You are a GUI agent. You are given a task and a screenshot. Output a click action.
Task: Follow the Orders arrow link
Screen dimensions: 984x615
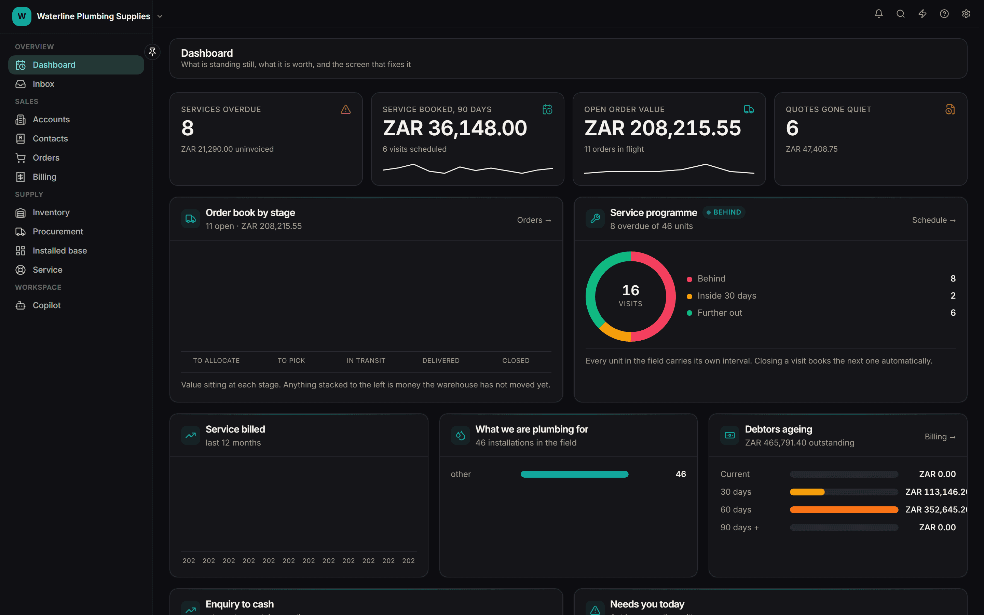534,220
